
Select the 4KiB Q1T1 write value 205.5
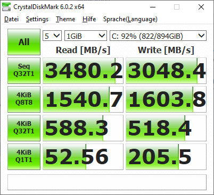click(x=166, y=157)
